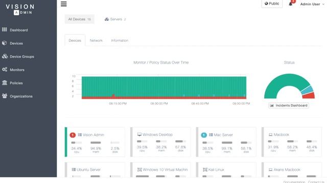
Task: Click the Public button
Action: tap(272, 4)
